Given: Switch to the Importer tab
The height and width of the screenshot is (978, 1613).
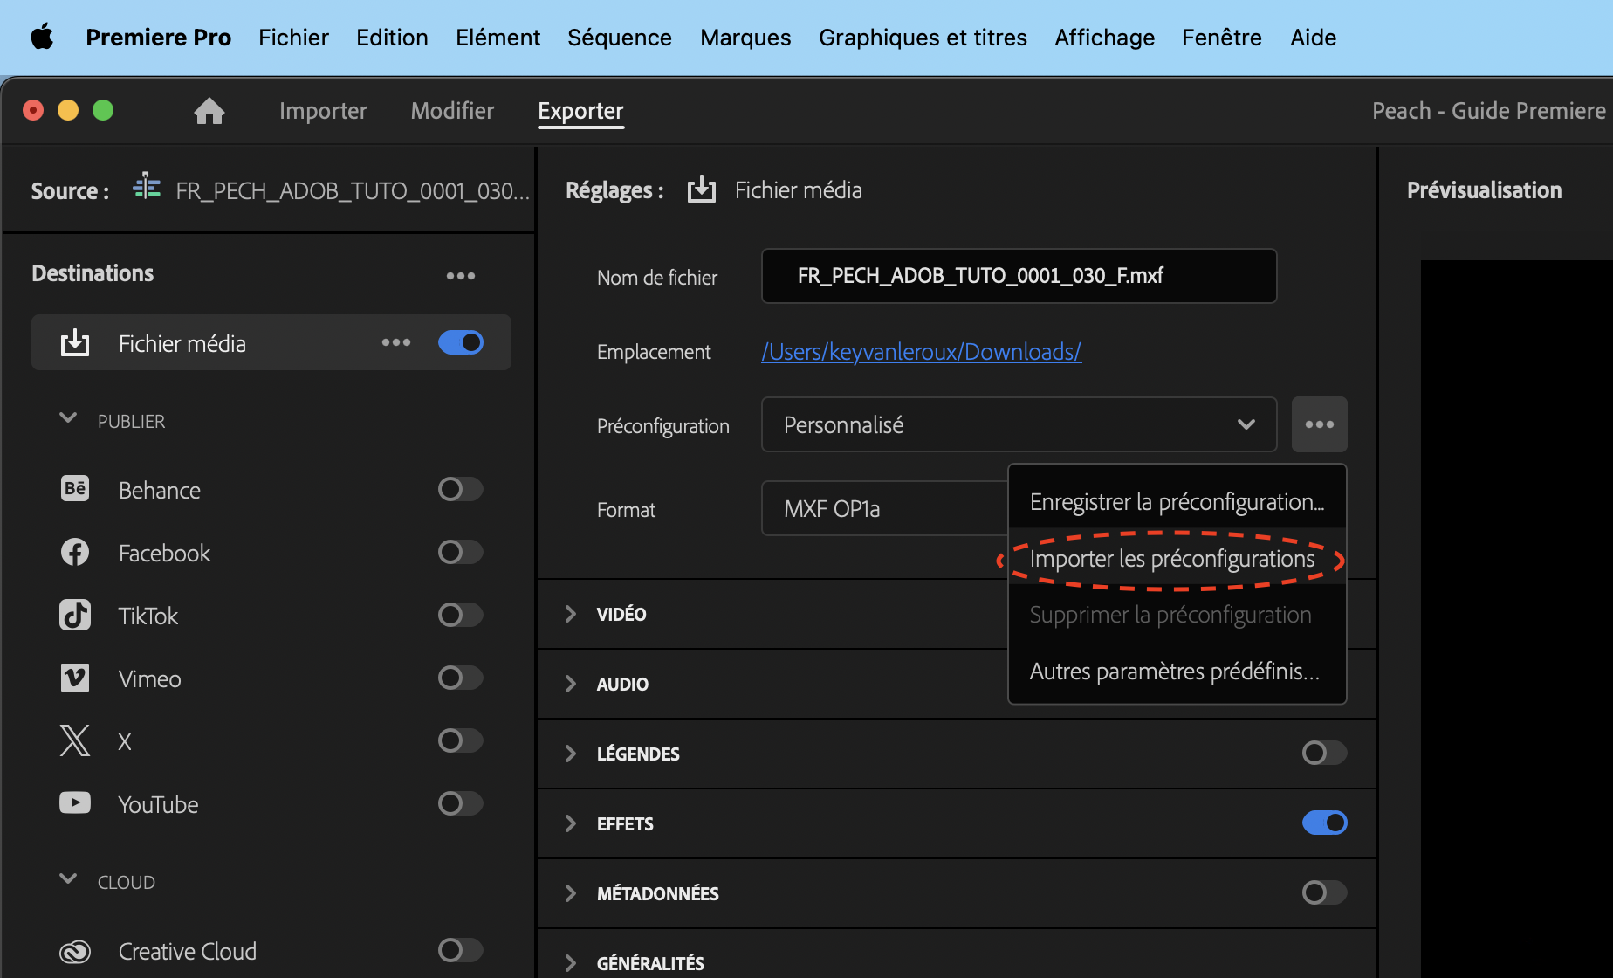Looking at the screenshot, I should click(323, 111).
